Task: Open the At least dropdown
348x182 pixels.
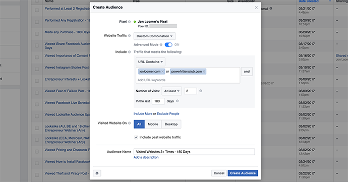Action: click(172, 91)
